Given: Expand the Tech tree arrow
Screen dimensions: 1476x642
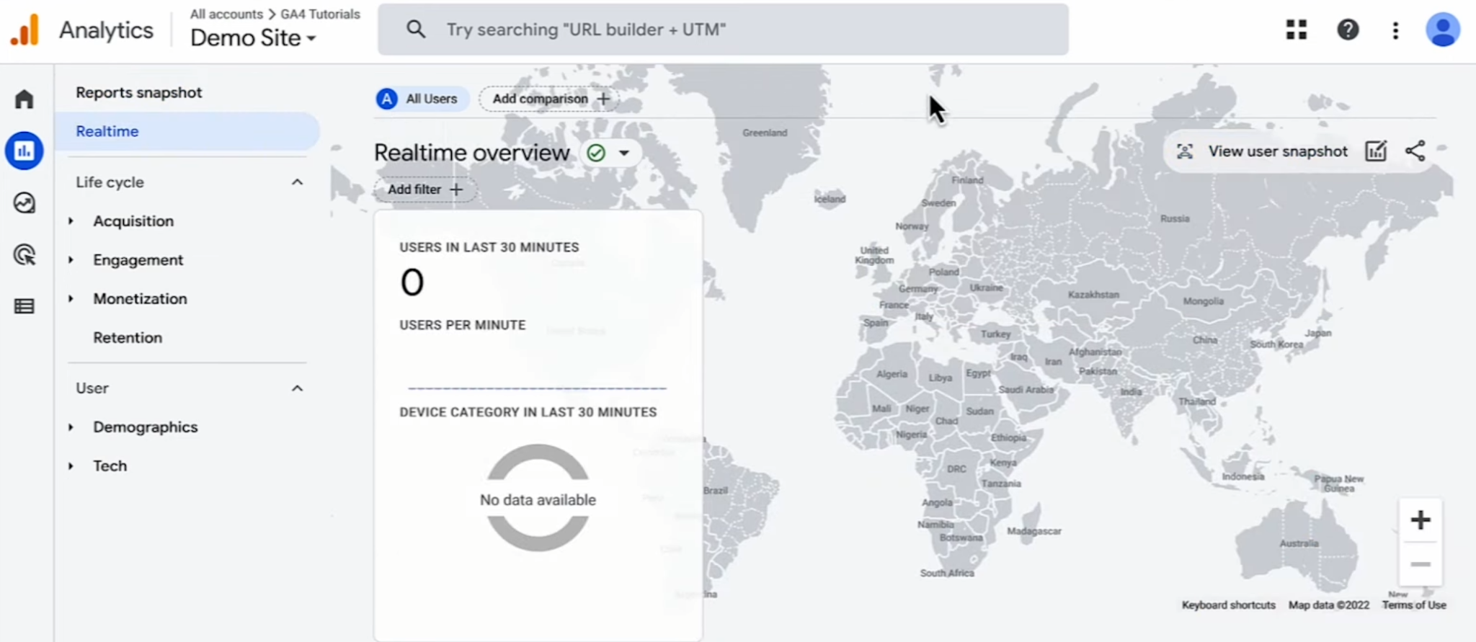Looking at the screenshot, I should (71, 466).
